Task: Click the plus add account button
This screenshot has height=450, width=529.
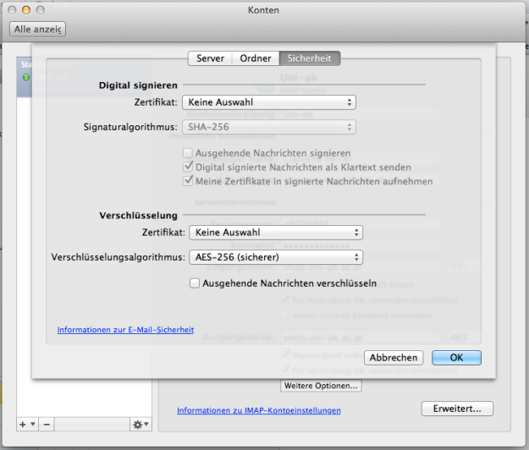Action: coord(24,423)
